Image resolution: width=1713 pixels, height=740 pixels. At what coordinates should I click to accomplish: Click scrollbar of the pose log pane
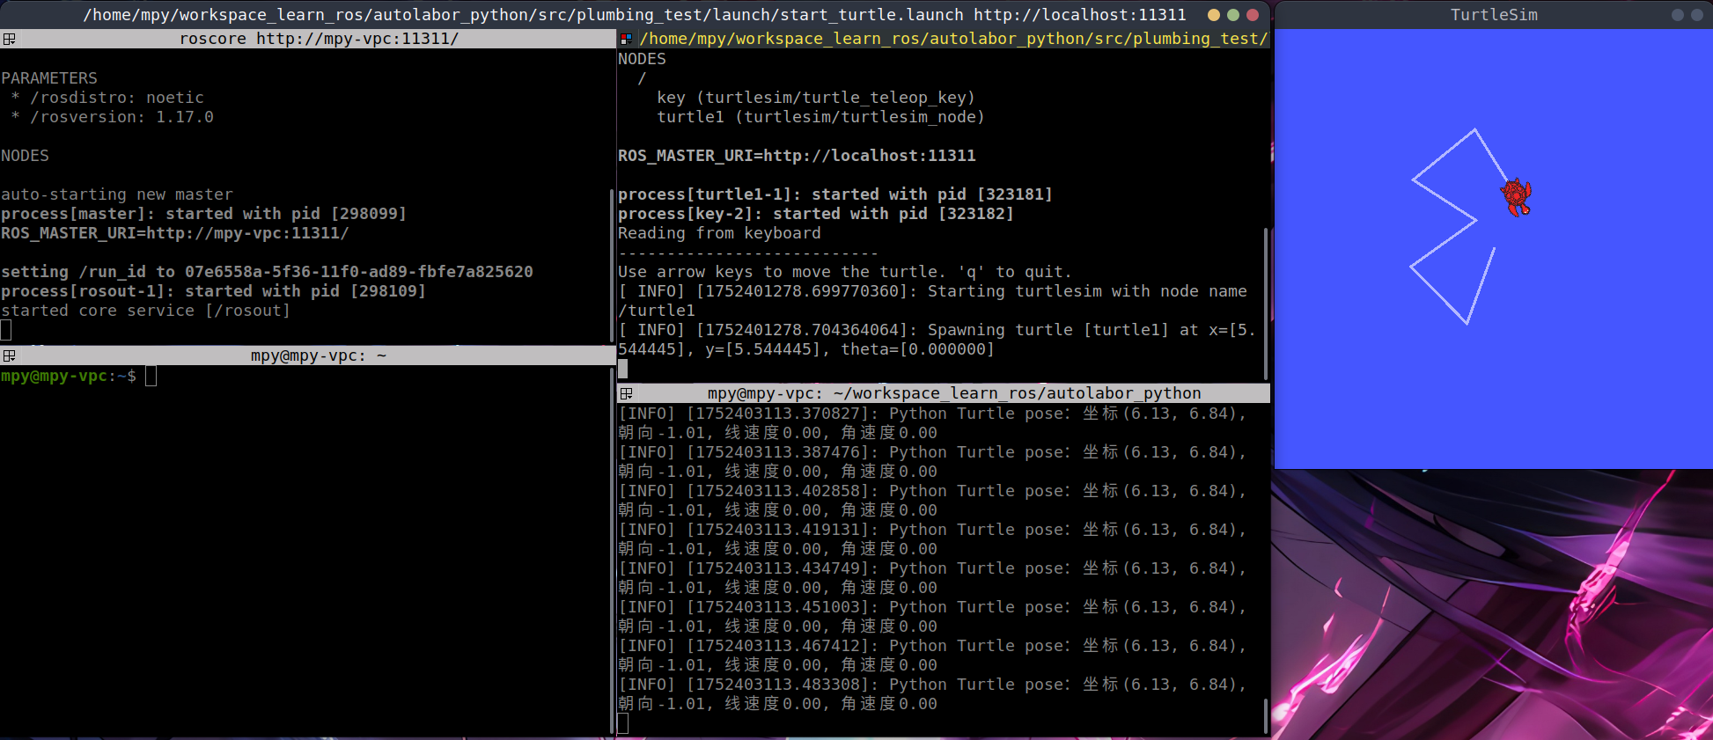click(x=1266, y=714)
